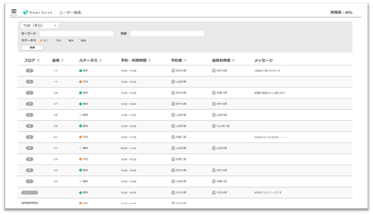Click seat-user icon in 11:00~13:00 row
This screenshot has height=215, width=373.
pos(213,115)
